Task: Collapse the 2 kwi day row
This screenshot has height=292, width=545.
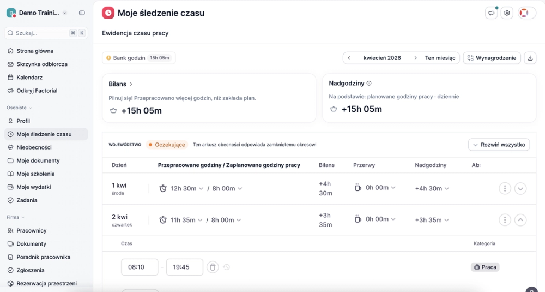Action: click(x=520, y=220)
